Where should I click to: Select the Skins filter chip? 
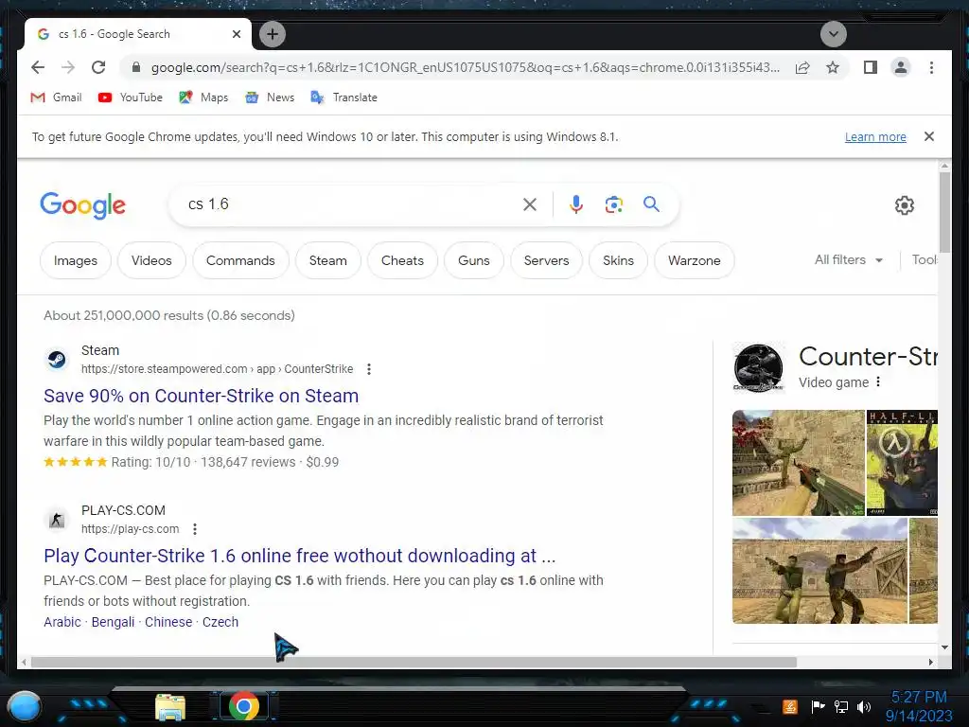pos(619,260)
